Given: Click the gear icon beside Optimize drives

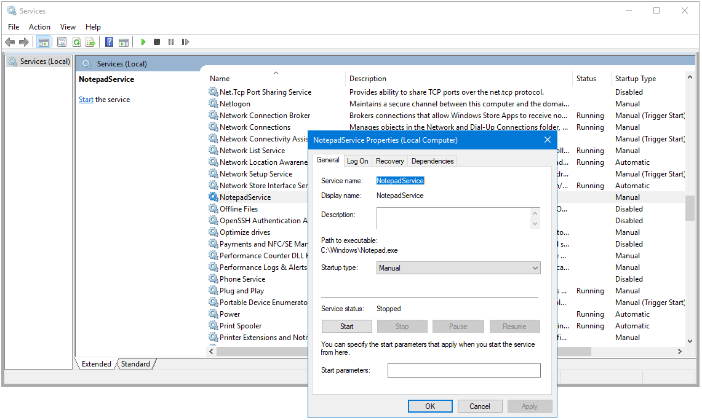Looking at the screenshot, I should [213, 232].
